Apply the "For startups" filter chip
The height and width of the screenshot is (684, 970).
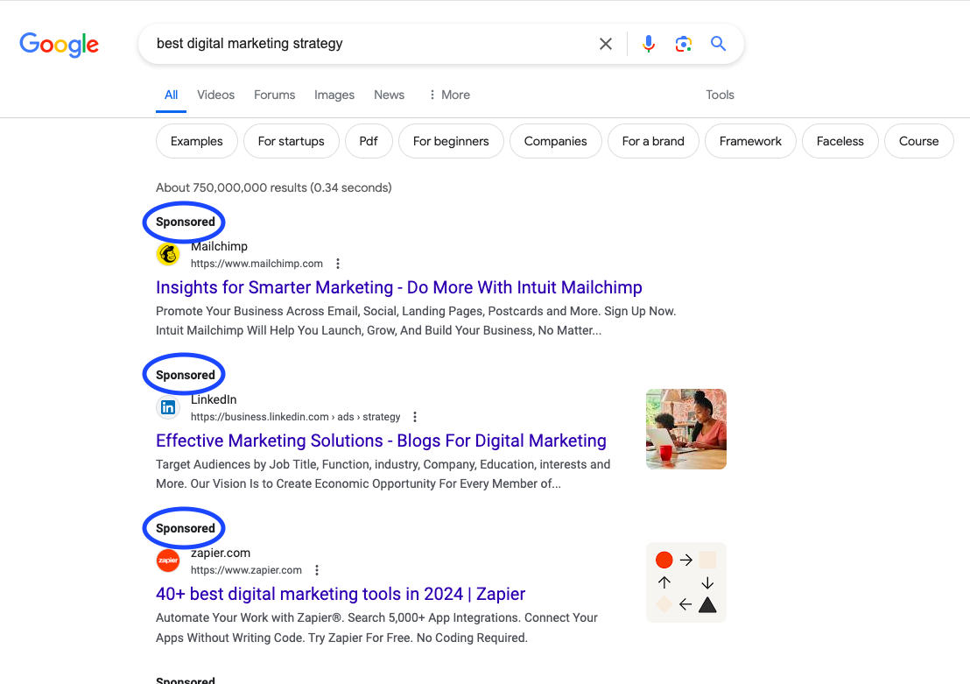click(291, 141)
